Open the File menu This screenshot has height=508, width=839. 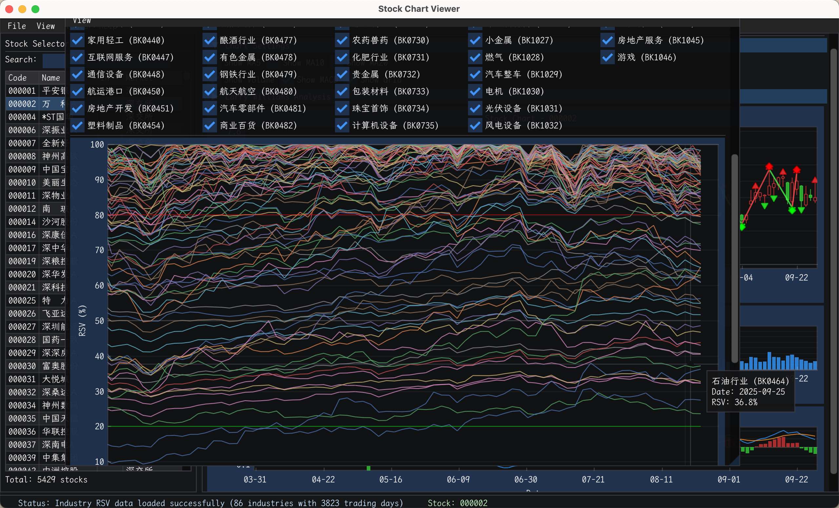[x=17, y=26]
